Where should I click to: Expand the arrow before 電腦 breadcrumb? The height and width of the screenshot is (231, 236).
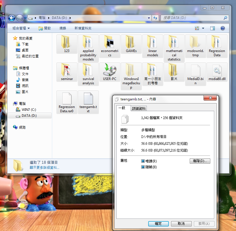[36, 18]
